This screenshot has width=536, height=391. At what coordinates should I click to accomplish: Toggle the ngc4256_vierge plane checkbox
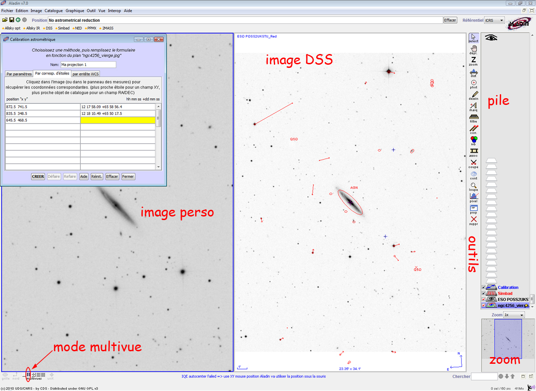tap(483, 305)
